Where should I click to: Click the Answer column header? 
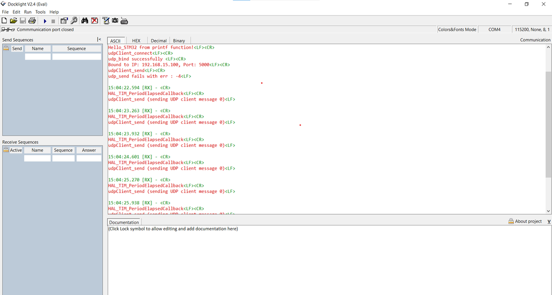[x=89, y=150]
